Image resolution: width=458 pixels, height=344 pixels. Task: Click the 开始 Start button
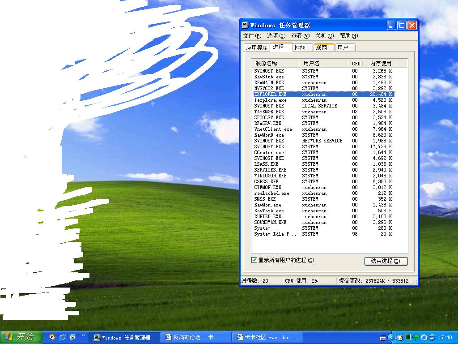coord(21,337)
